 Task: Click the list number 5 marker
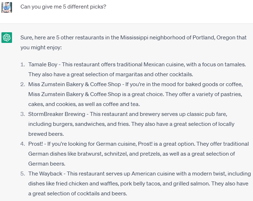(22, 174)
